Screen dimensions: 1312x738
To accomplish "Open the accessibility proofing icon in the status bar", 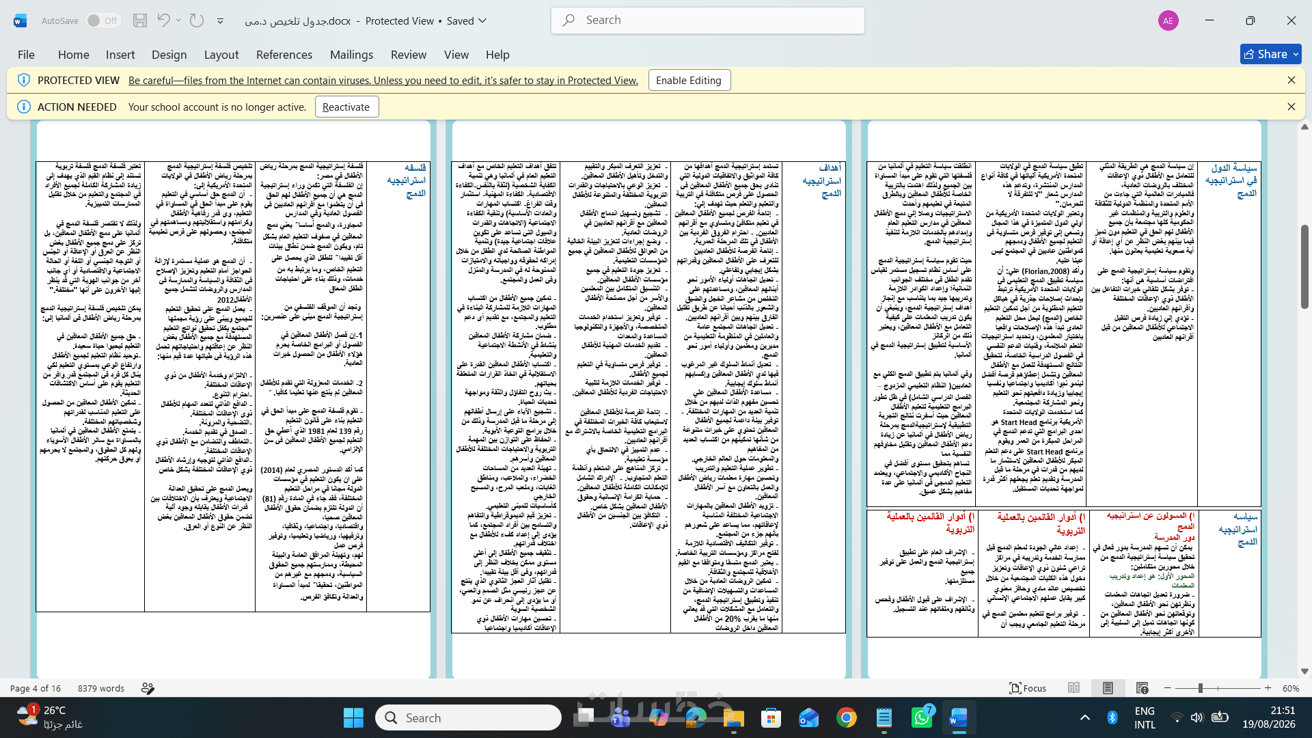I will [x=148, y=688].
